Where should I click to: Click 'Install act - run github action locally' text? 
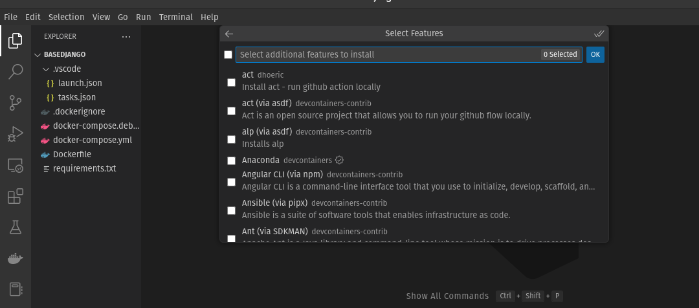tap(311, 87)
